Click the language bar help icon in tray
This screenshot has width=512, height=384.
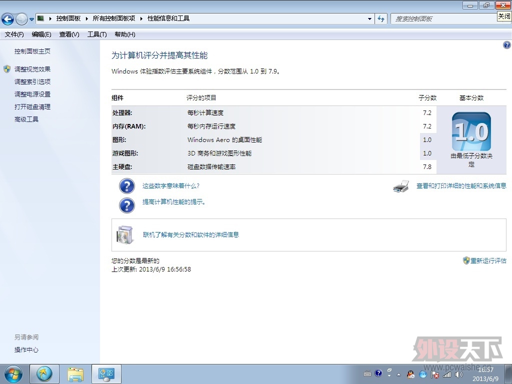[378, 373]
